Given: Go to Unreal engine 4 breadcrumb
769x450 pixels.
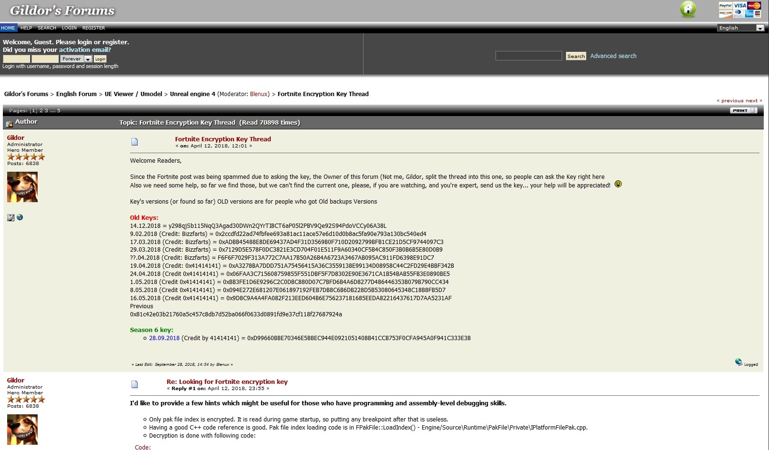Looking at the screenshot, I should tap(192, 94).
